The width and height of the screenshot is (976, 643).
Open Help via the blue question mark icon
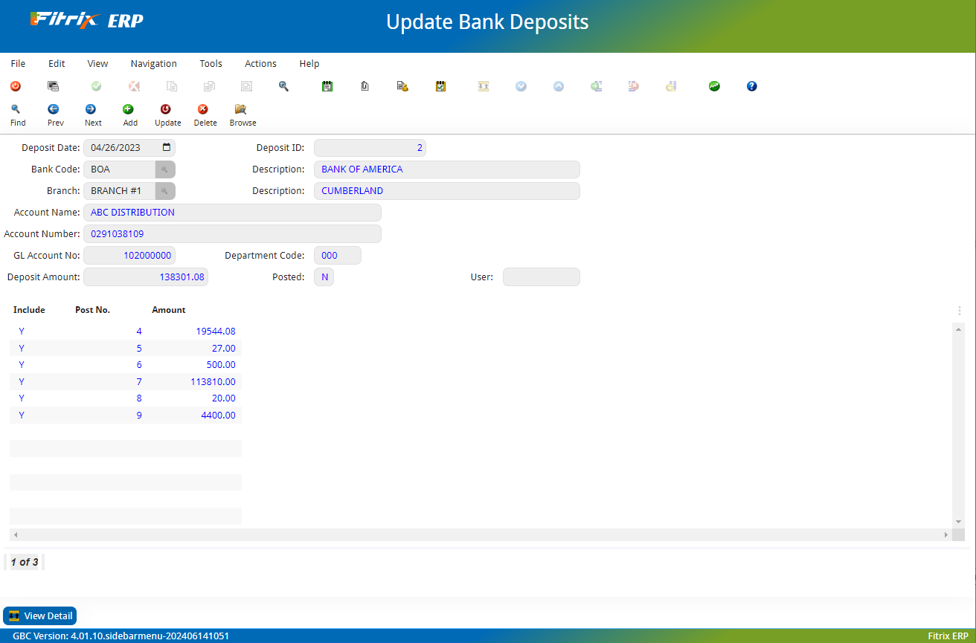tap(751, 86)
